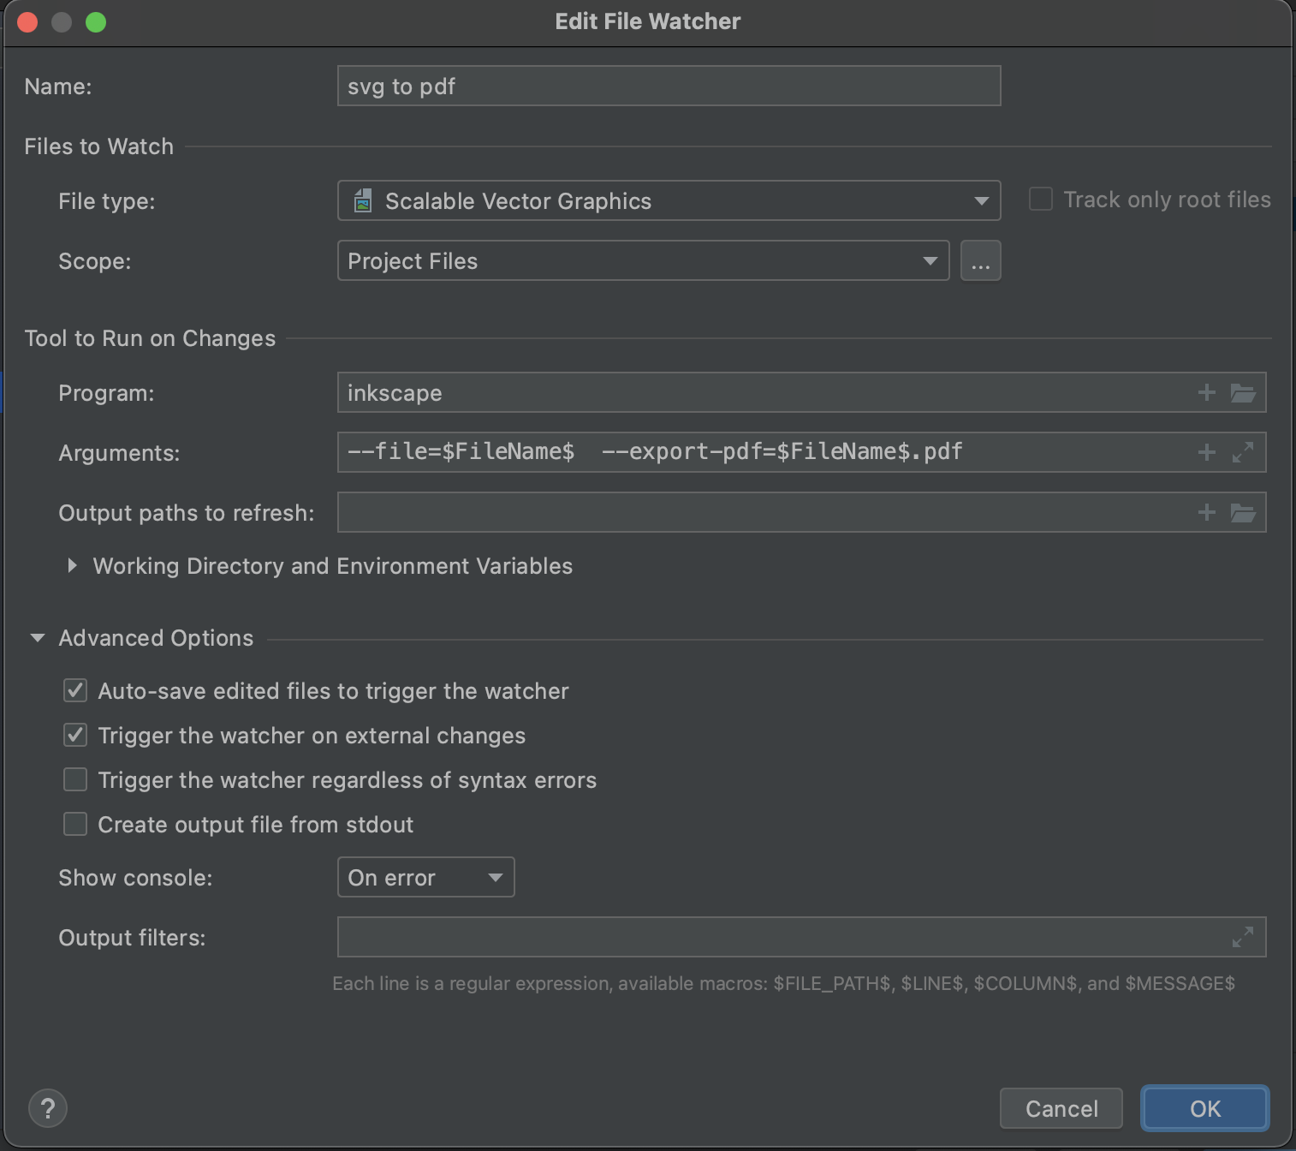This screenshot has width=1296, height=1151.
Task: Enable Trigger the watcher regardless of syntax errors
Action: point(74,779)
